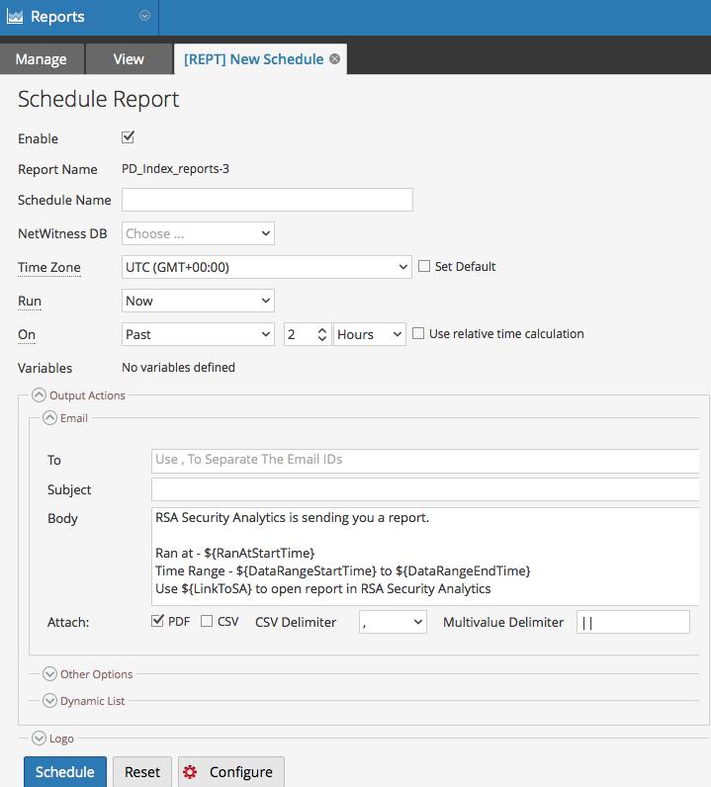Uncheck the Enable checkbox
The image size is (711, 787).
click(128, 137)
